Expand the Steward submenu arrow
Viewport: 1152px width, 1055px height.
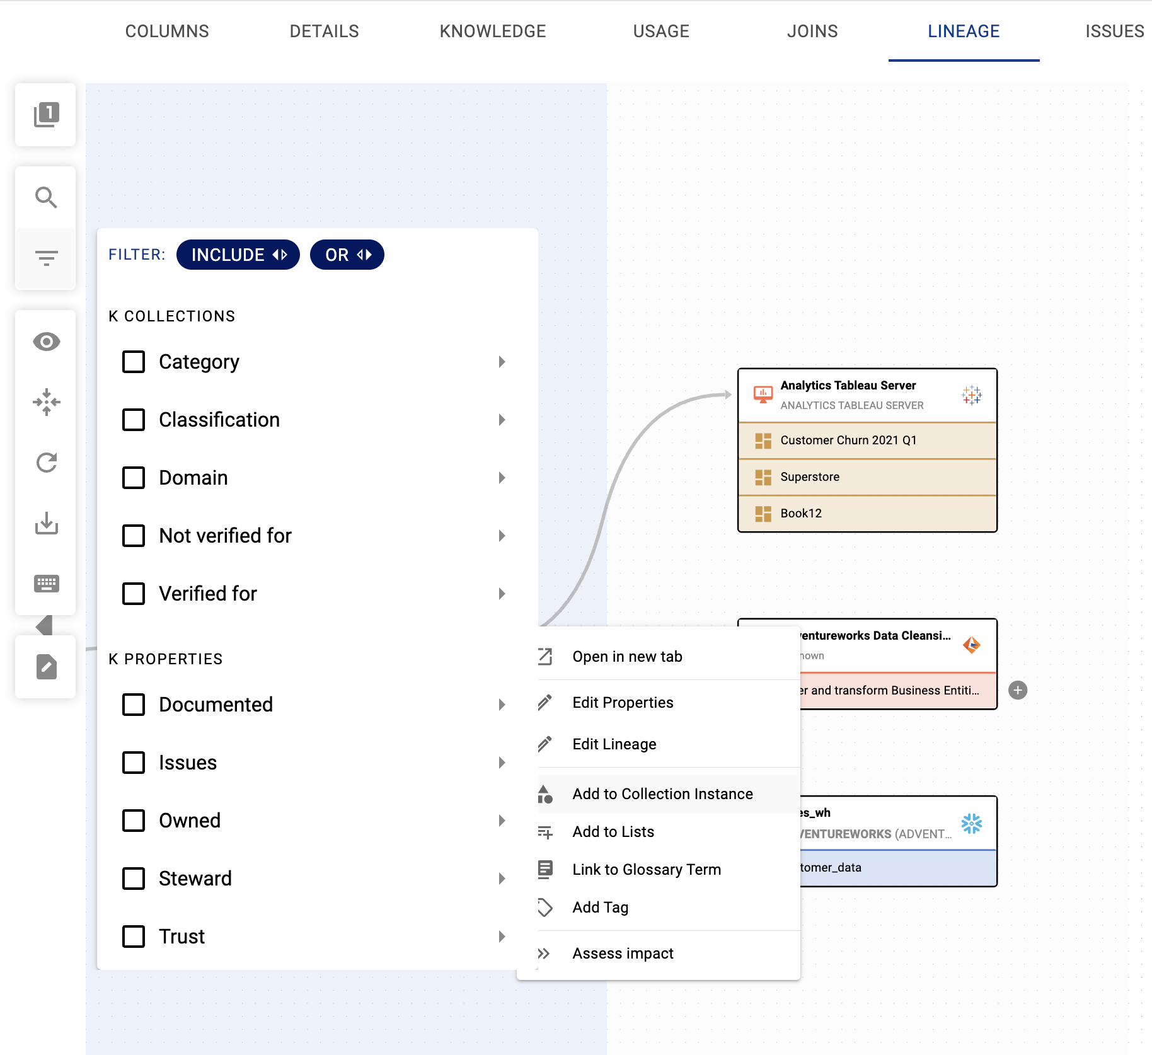click(502, 879)
